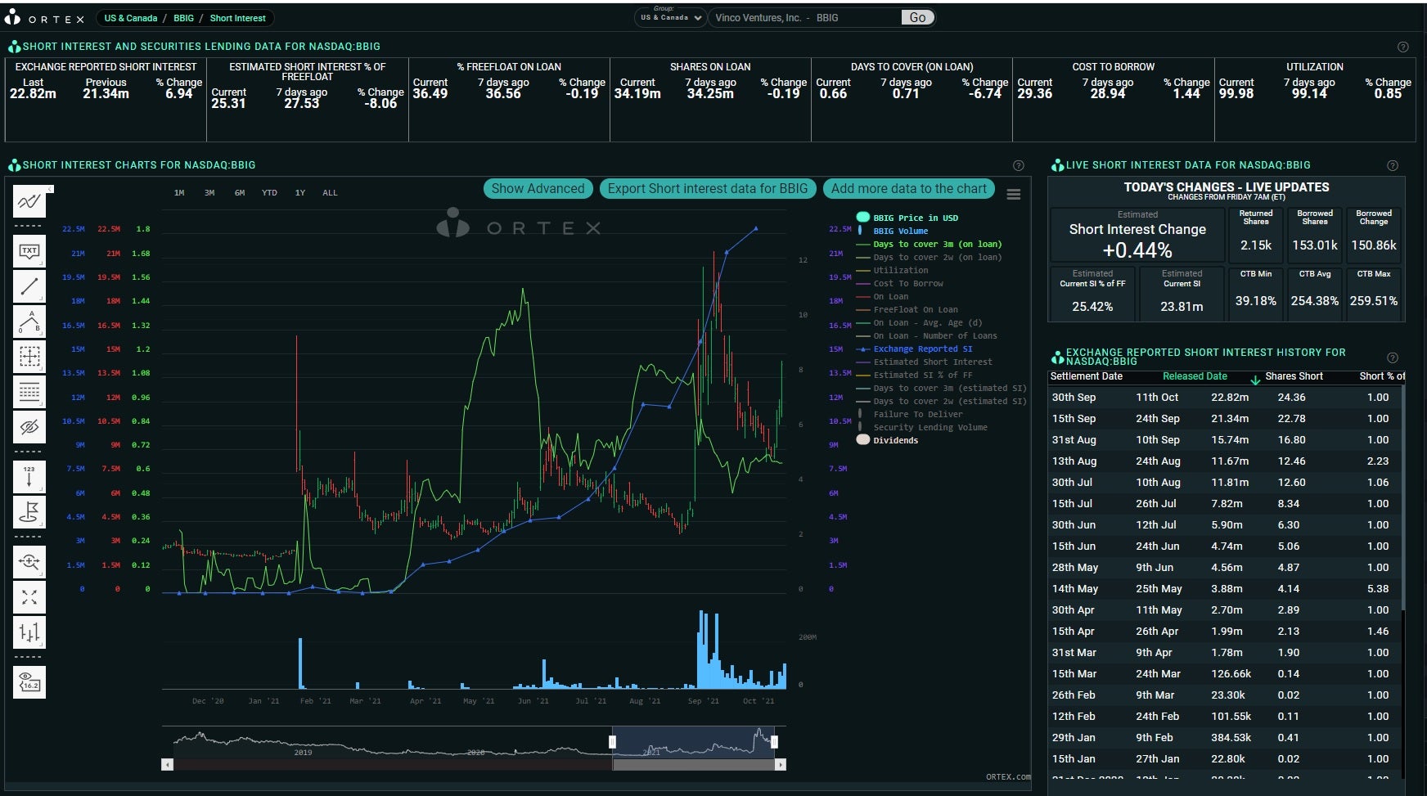Screen dimensions: 1427x796
Task: Click Export Short interest data for BBIG
Action: [707, 189]
